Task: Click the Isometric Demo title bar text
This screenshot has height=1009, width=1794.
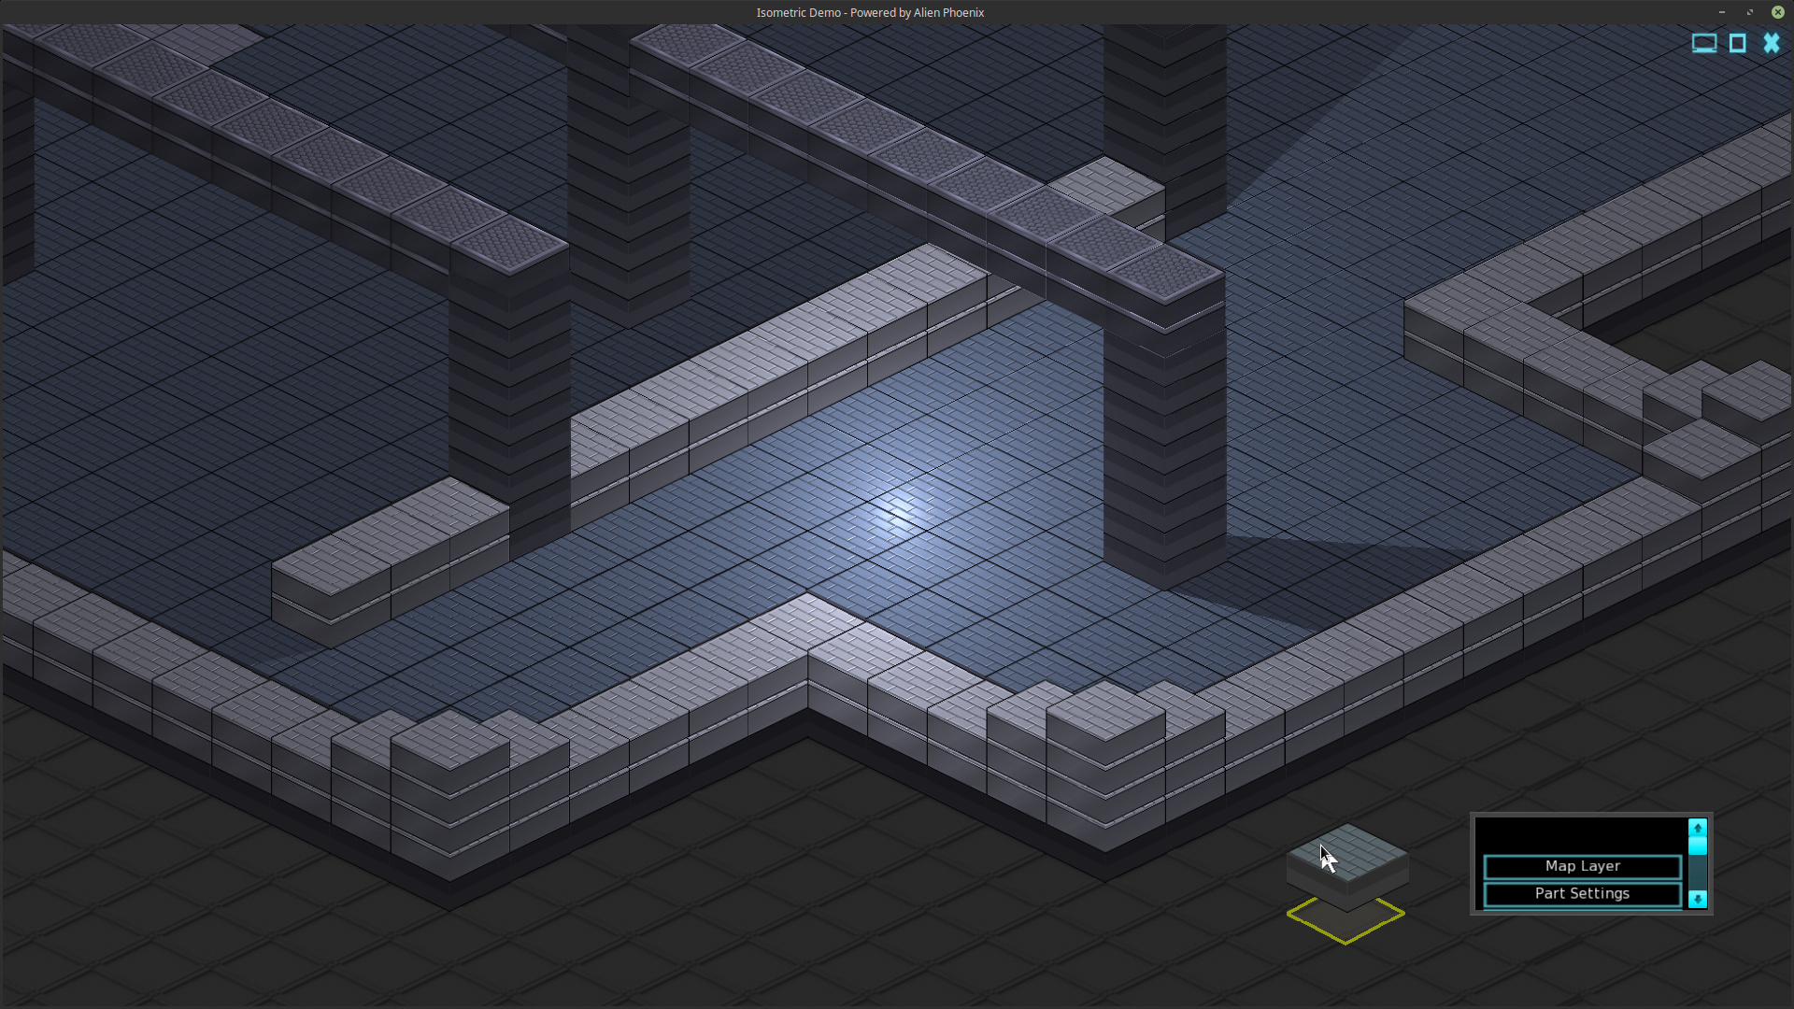Action: tap(869, 12)
